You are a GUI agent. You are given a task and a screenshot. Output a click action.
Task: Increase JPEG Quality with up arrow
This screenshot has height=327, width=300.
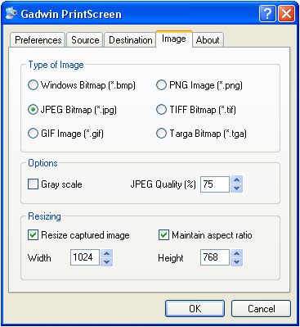point(236,180)
